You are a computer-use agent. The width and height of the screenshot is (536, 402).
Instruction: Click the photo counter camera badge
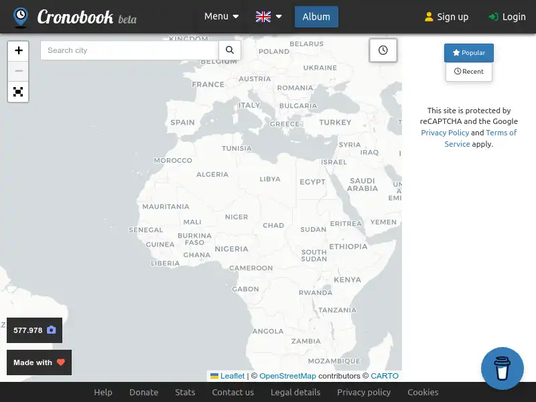[34, 330]
